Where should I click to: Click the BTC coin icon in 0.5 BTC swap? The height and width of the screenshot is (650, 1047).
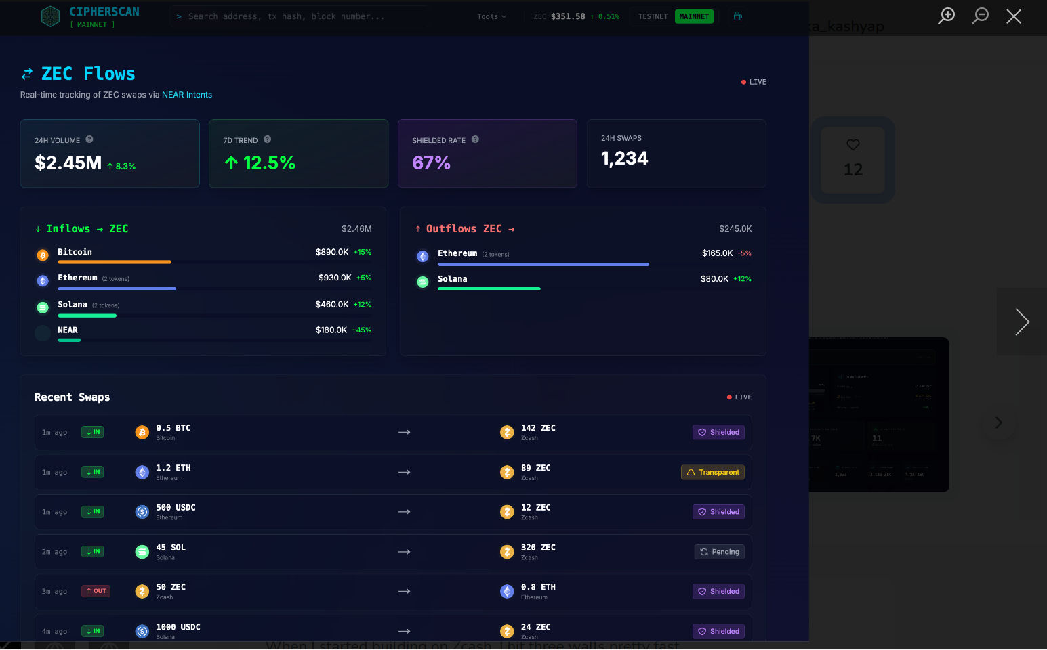[142, 432]
